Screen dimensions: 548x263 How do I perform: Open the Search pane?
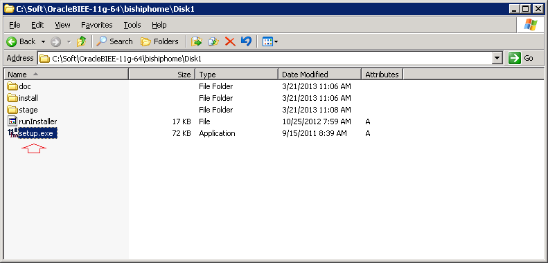(x=114, y=41)
